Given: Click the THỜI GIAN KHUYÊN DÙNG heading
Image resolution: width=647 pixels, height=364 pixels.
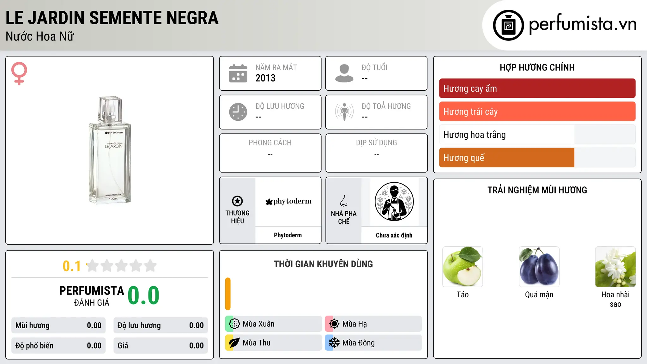Looking at the screenshot, I should point(323,264).
